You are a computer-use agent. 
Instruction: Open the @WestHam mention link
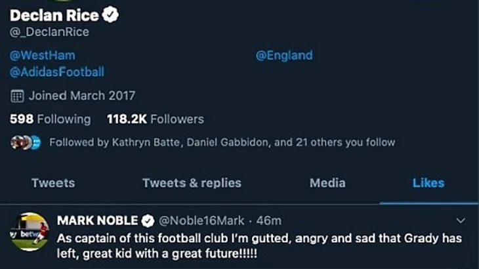tap(42, 56)
